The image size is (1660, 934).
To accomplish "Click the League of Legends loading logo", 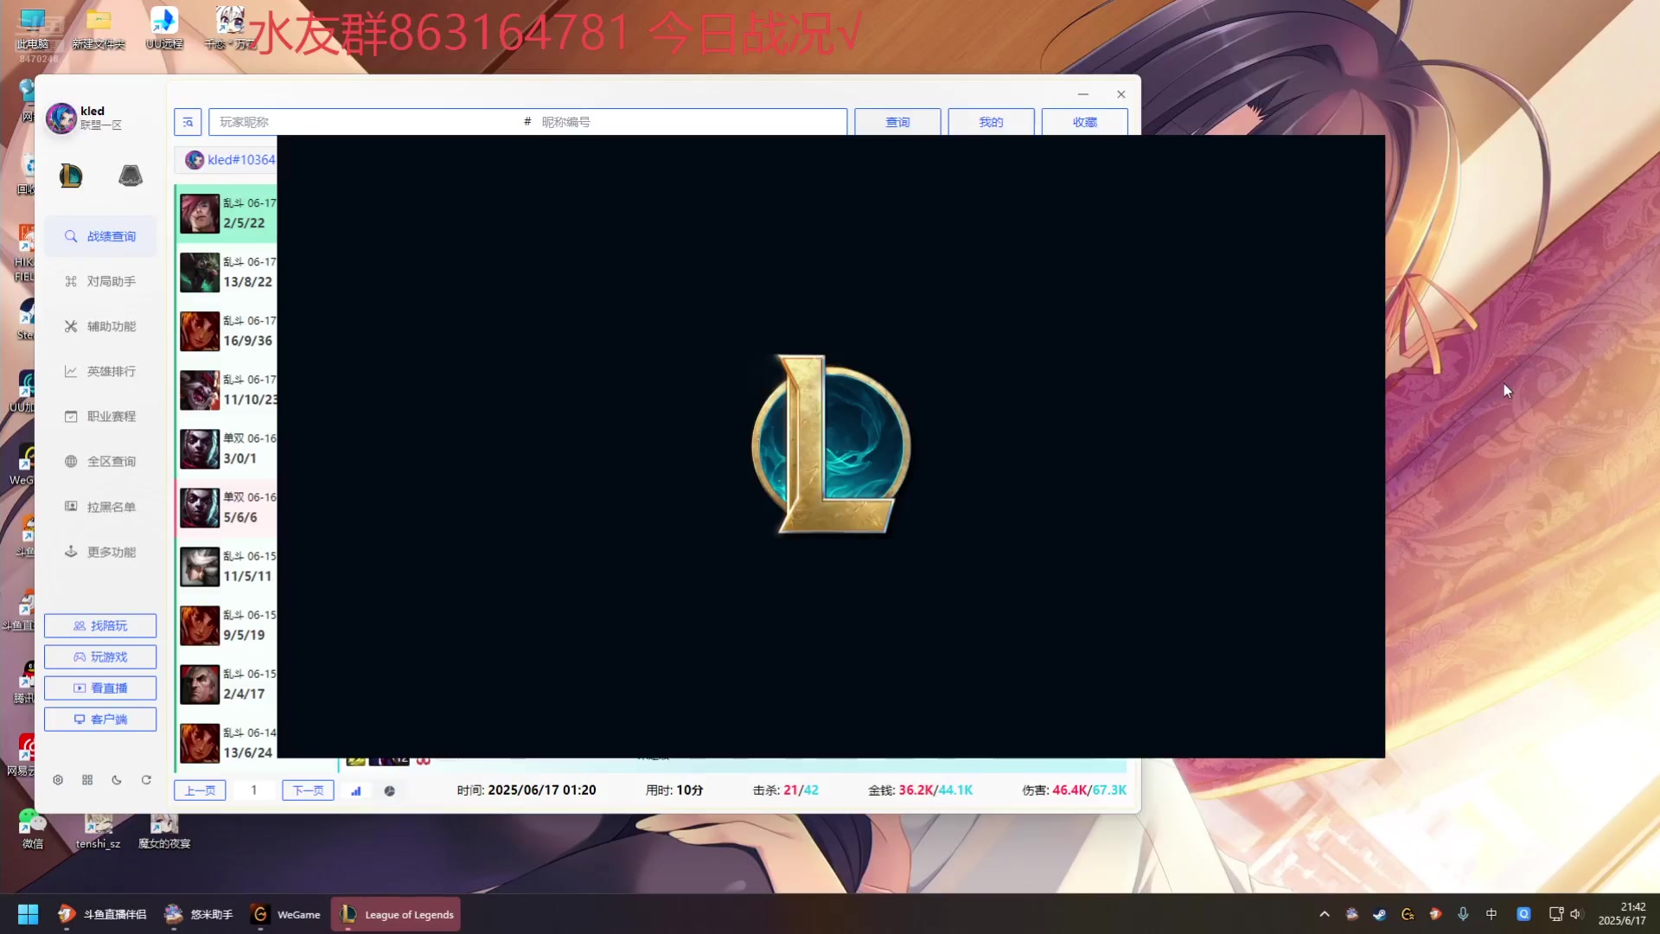I will [x=831, y=445].
